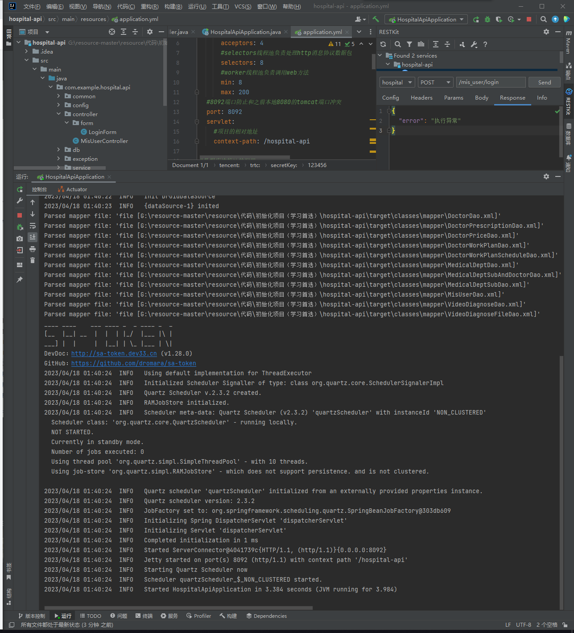Image resolution: width=574 pixels, height=633 pixels.
Task: Close the HospitalApiApplication run tab
Action: [x=109, y=177]
